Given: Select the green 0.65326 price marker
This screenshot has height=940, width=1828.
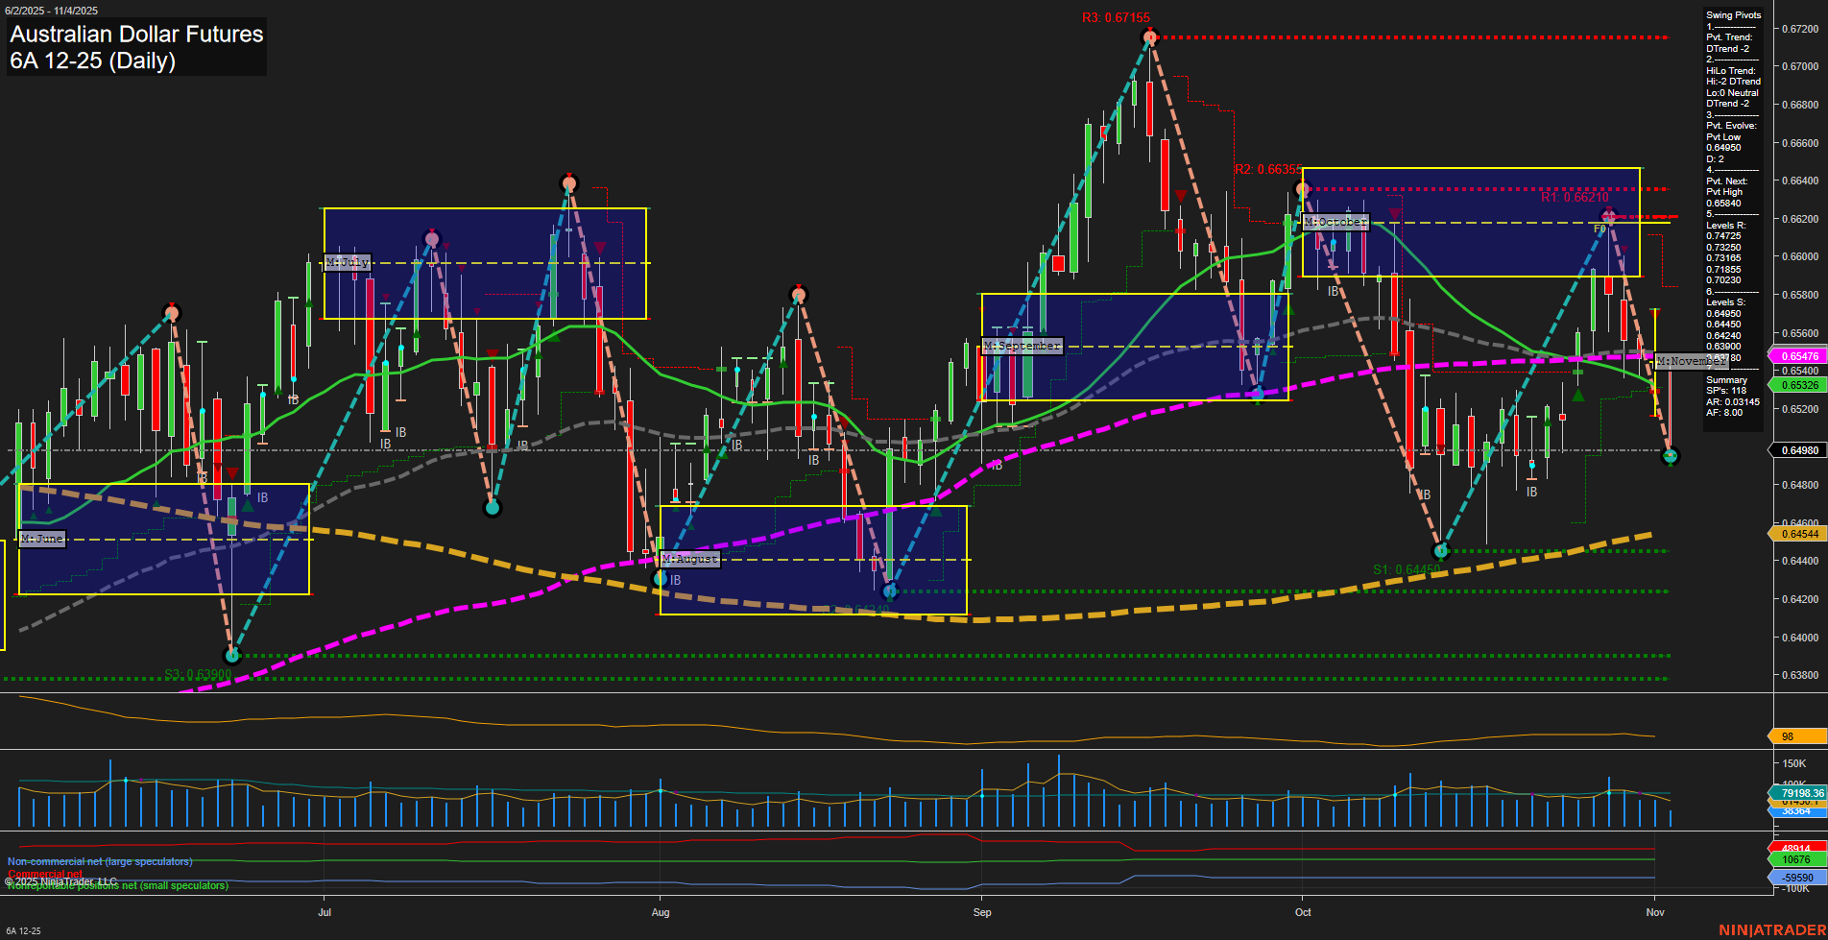Looking at the screenshot, I should 1798,385.
